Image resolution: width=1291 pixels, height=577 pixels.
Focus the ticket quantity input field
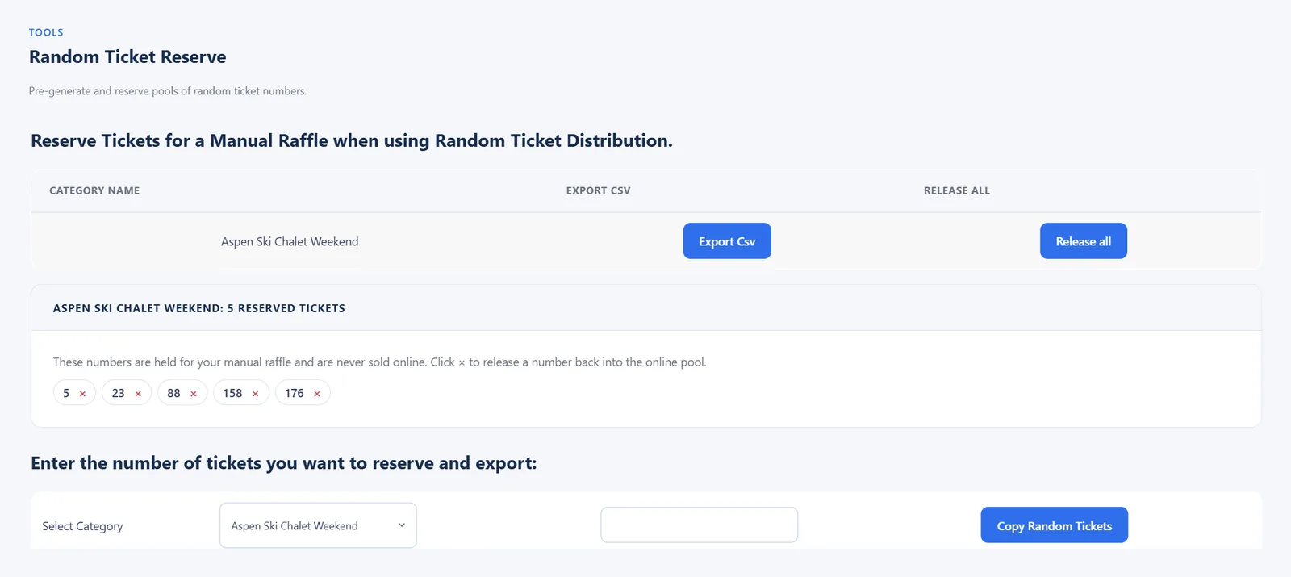click(700, 525)
